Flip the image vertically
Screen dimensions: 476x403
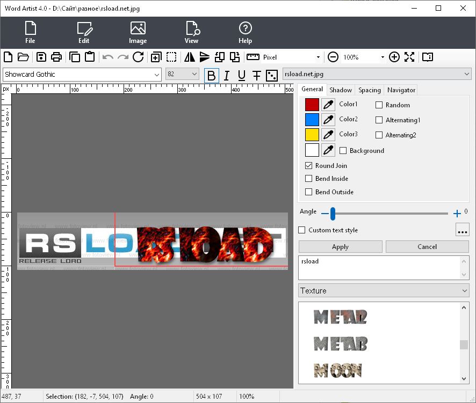[x=205, y=57]
